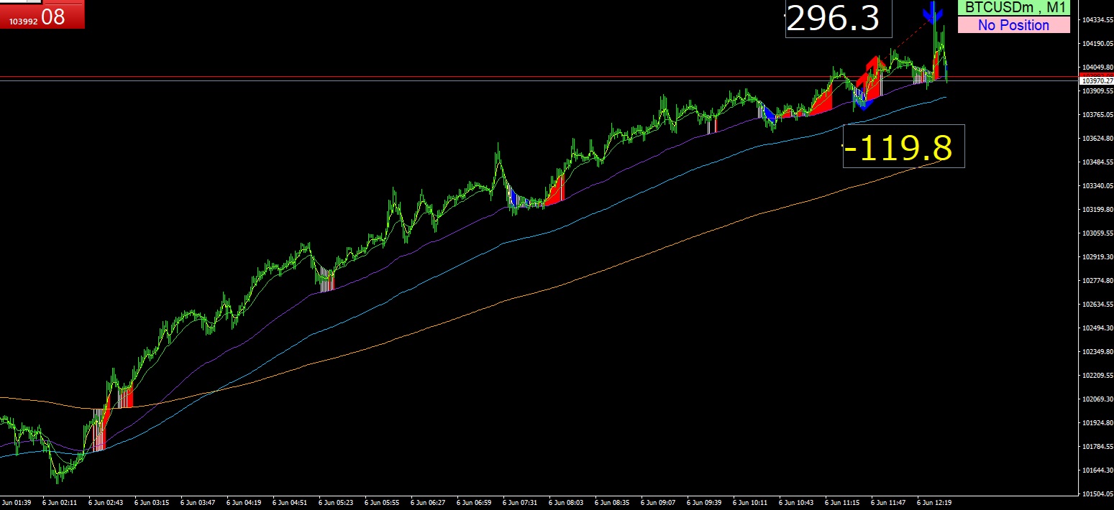
Task: Click price scale value 103059.55
Action: pyautogui.click(x=1097, y=233)
